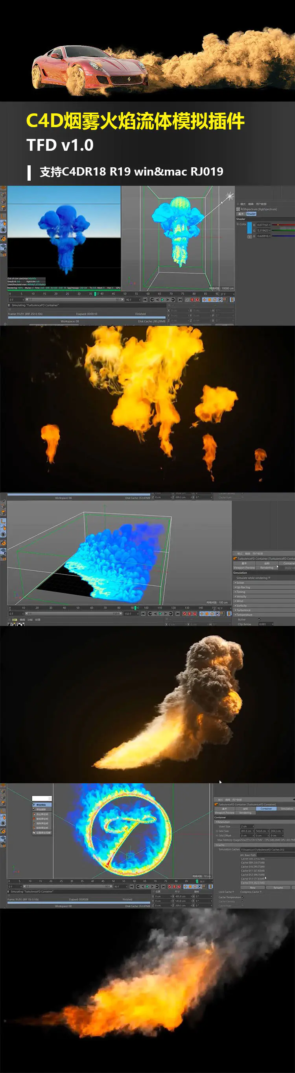This screenshot has width=295, height=1073.
Task: Expand the Vorticity section
Action: [264, 606]
